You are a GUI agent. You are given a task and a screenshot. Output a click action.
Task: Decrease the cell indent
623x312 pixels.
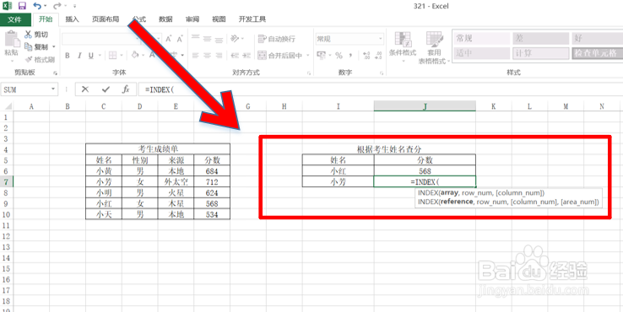point(235,56)
